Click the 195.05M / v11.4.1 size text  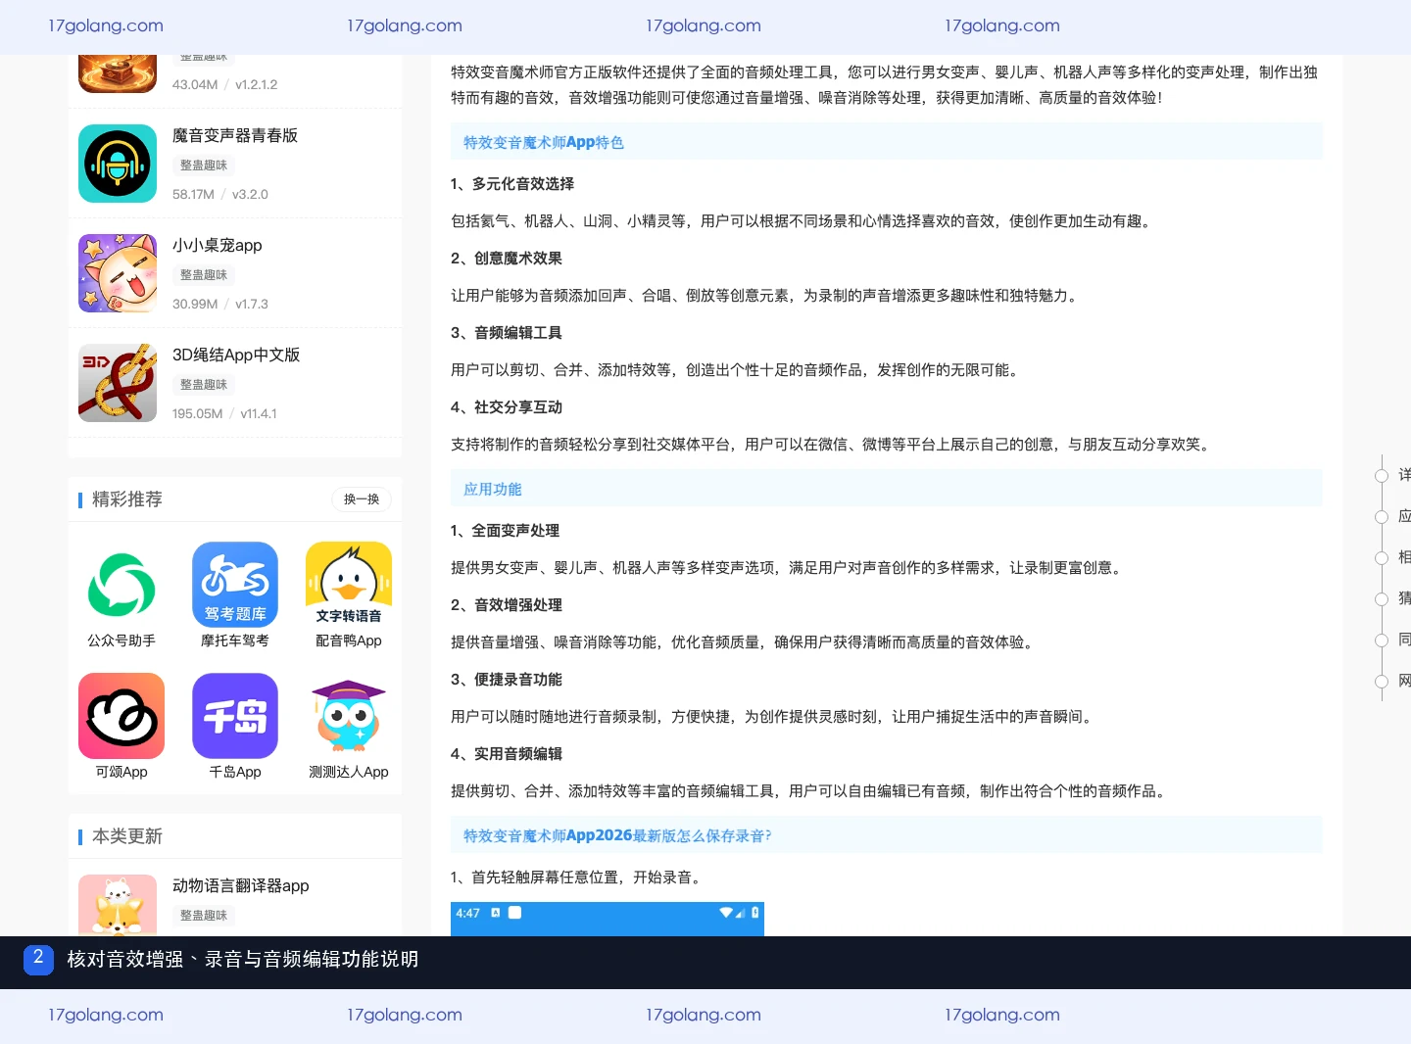pos(224,413)
